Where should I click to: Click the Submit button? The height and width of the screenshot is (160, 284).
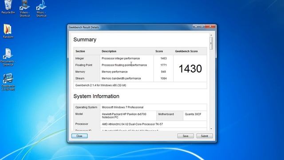point(205,136)
